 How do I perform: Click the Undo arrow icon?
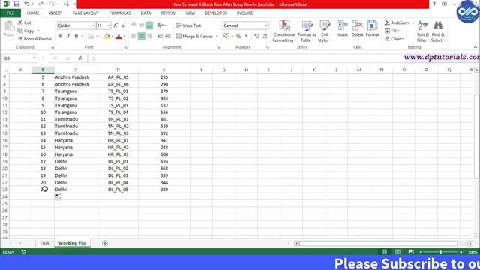(x=27, y=4)
